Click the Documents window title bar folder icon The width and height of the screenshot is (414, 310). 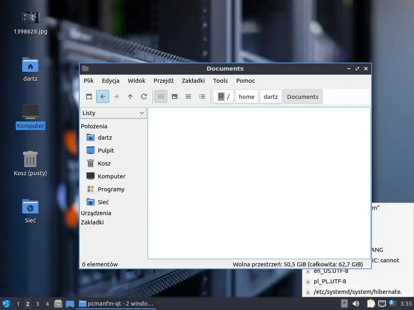pyautogui.click(x=85, y=69)
